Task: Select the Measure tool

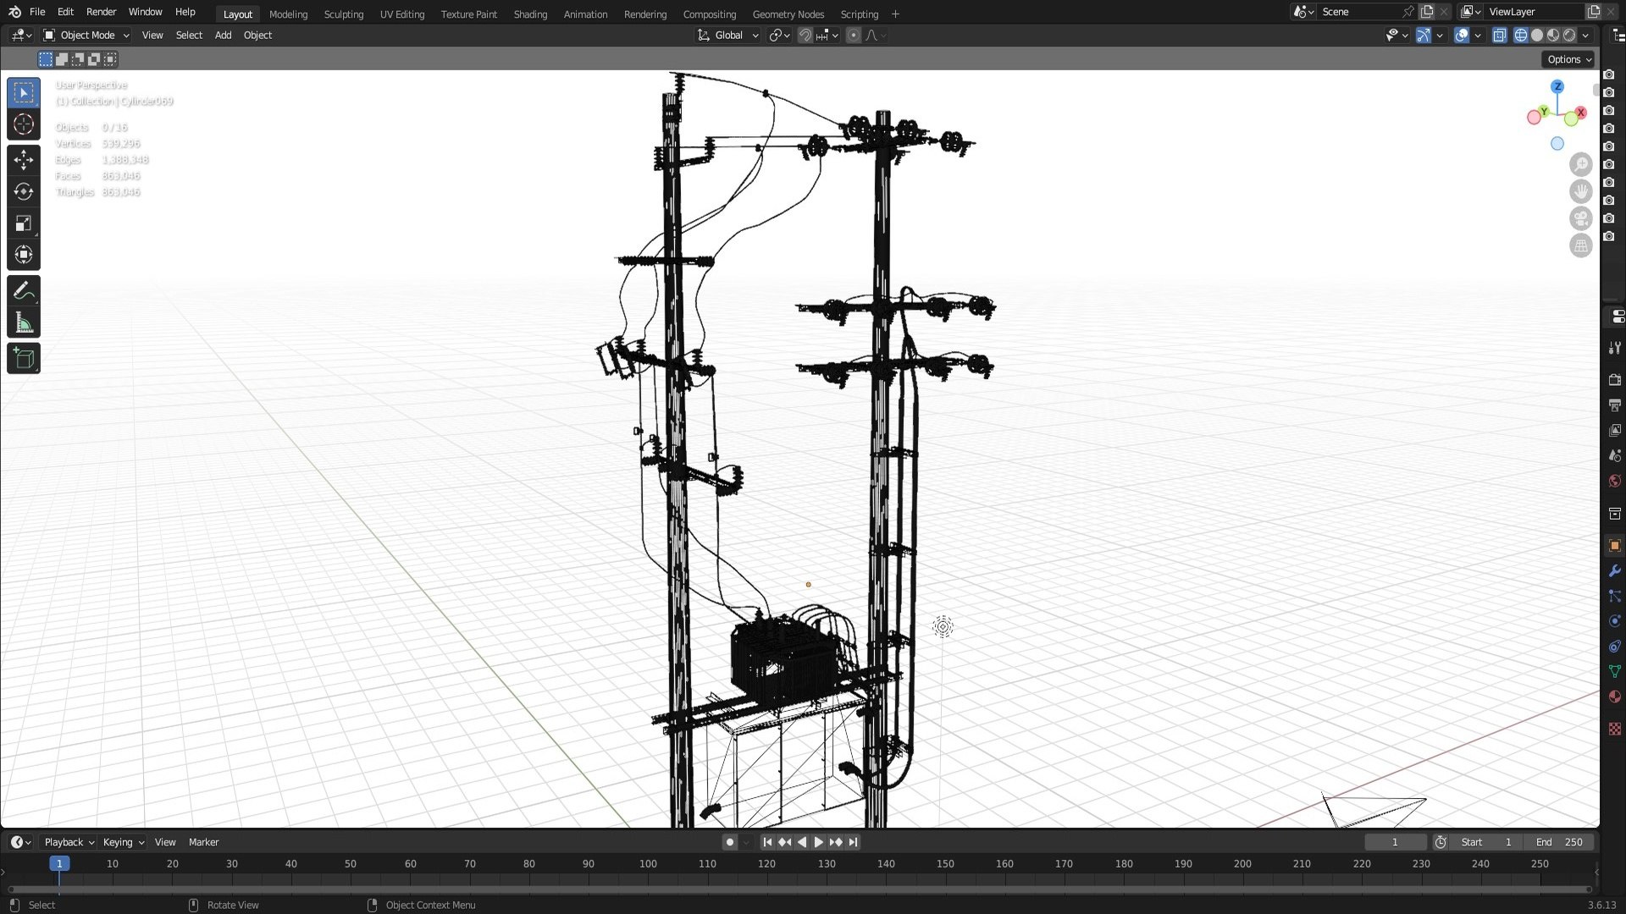Action: 24,322
